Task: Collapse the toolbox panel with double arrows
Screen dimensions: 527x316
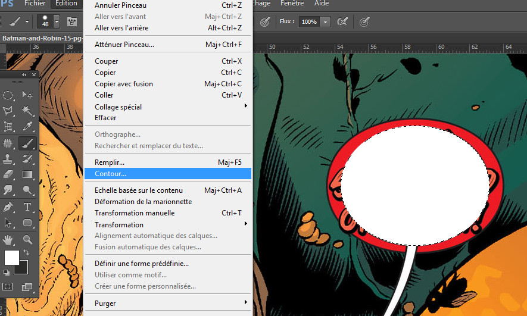Action: coord(24,74)
